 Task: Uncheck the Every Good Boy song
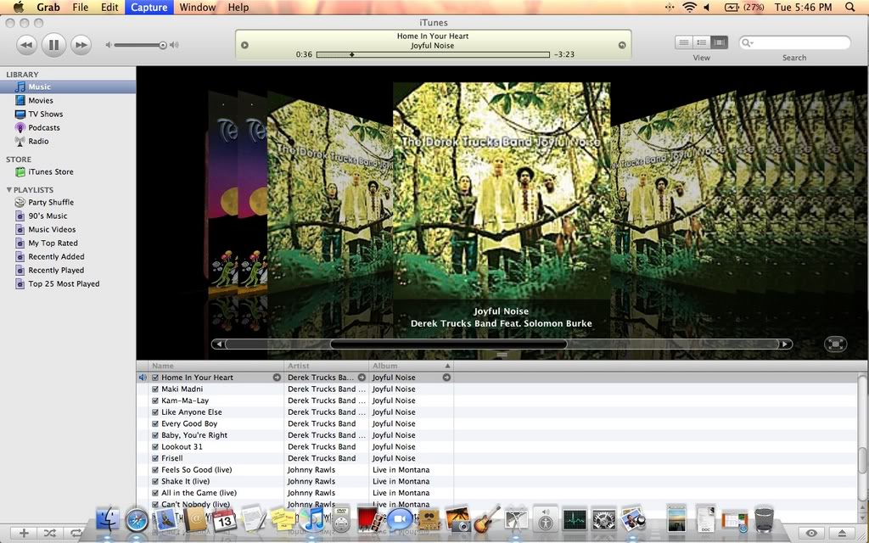[155, 423]
